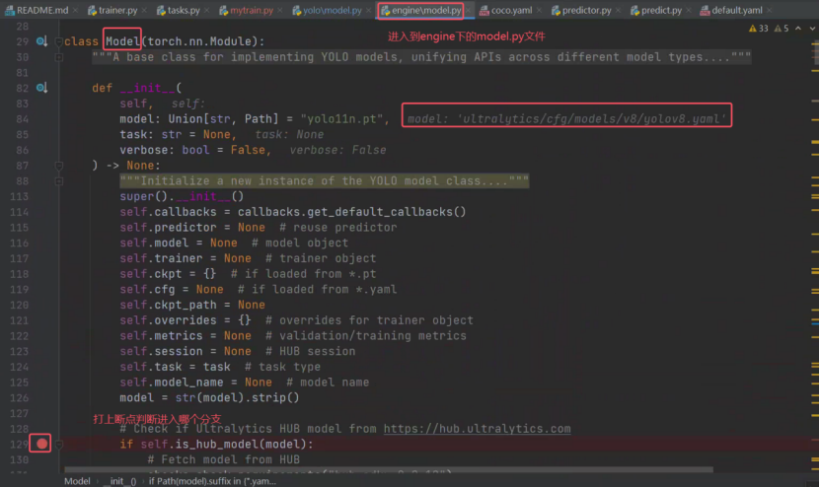Viewport: 820px width, 487px height.
Task: Switch to the tasks.py tab
Action: (183, 10)
